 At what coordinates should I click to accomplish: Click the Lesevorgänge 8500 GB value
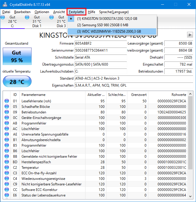179,43
